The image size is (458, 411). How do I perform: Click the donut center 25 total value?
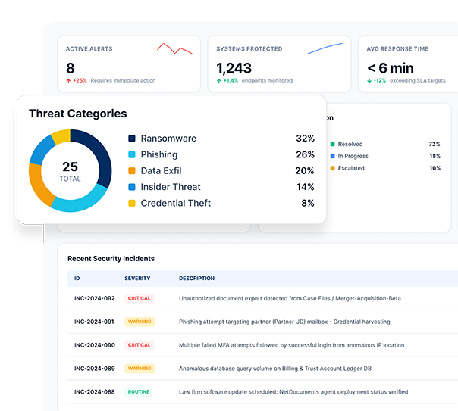tap(70, 167)
